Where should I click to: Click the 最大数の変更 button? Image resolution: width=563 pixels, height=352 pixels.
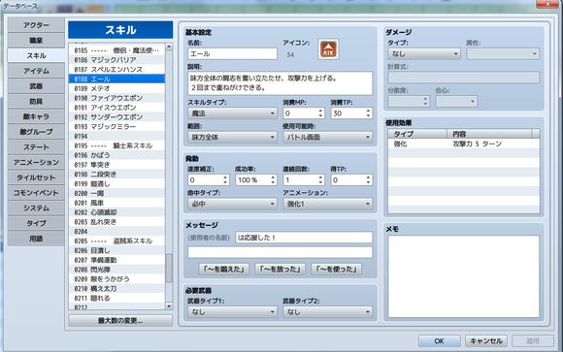[120, 320]
